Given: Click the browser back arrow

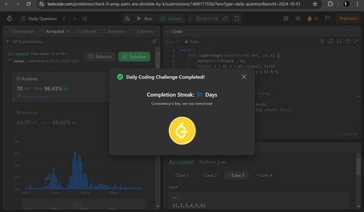Looking at the screenshot, I should coord(7,4).
